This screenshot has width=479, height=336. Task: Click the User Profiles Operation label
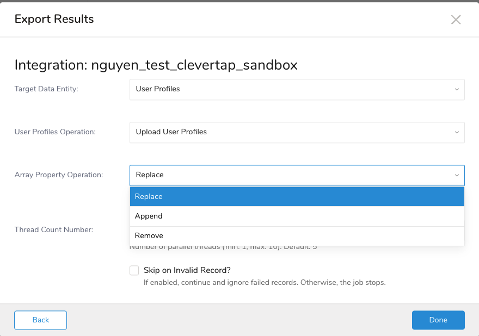coord(55,132)
